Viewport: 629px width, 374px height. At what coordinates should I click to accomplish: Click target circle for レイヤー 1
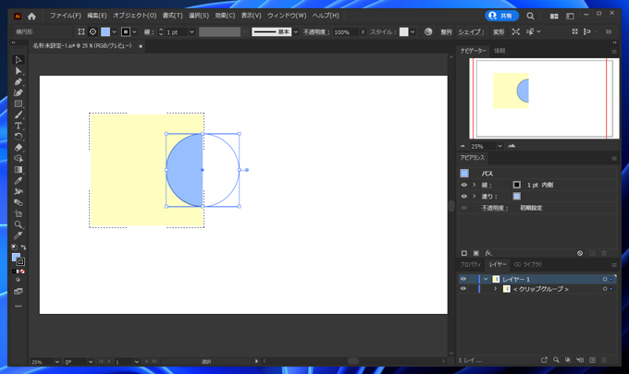605,279
